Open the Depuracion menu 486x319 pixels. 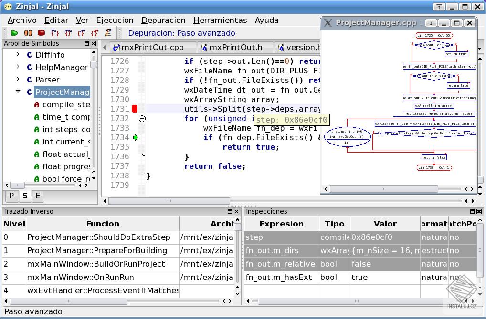point(163,20)
